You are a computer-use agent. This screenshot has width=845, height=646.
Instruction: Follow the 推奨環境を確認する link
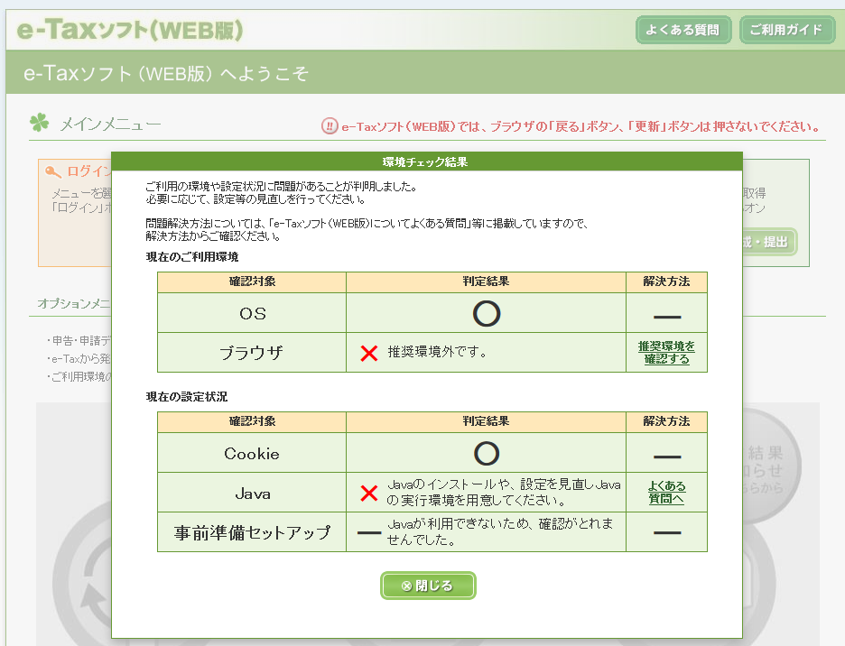tap(666, 353)
